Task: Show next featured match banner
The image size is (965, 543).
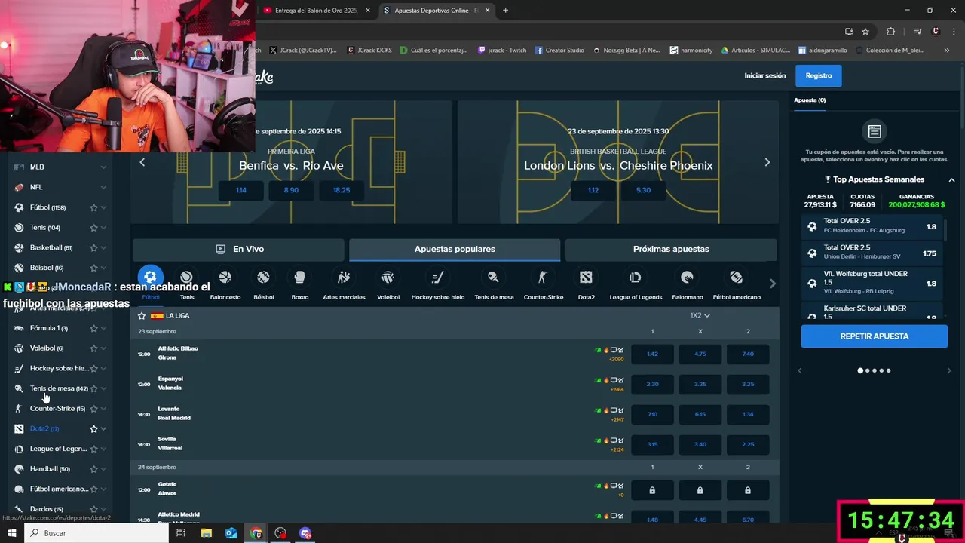Action: pyautogui.click(x=767, y=162)
